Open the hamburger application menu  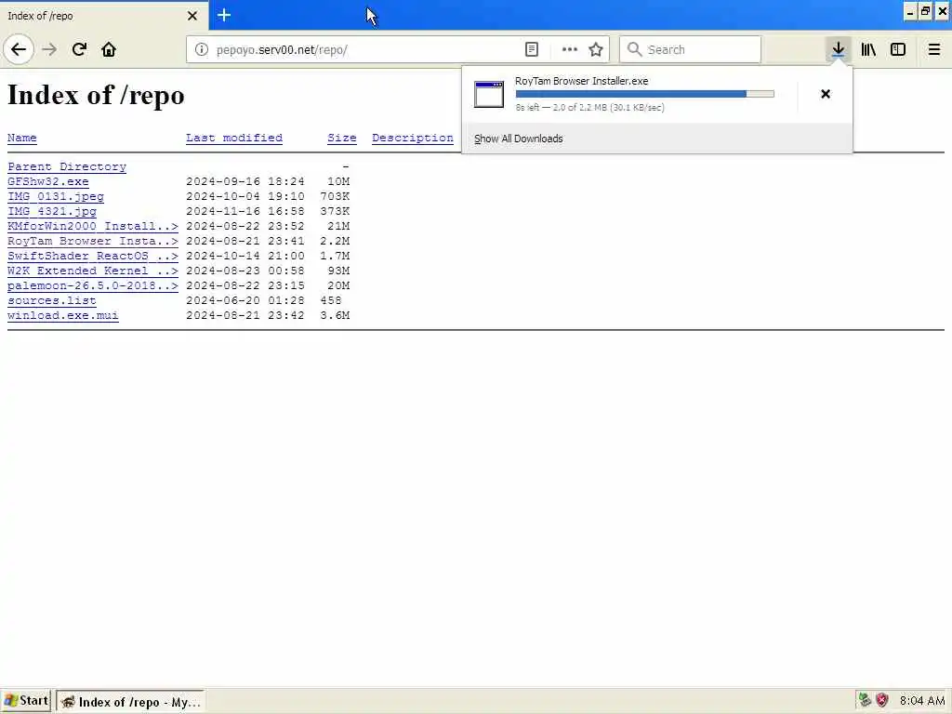coord(933,49)
